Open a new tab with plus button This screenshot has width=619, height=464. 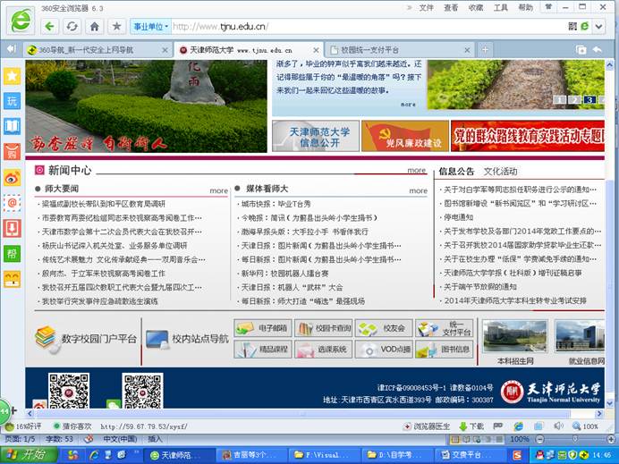[485, 50]
